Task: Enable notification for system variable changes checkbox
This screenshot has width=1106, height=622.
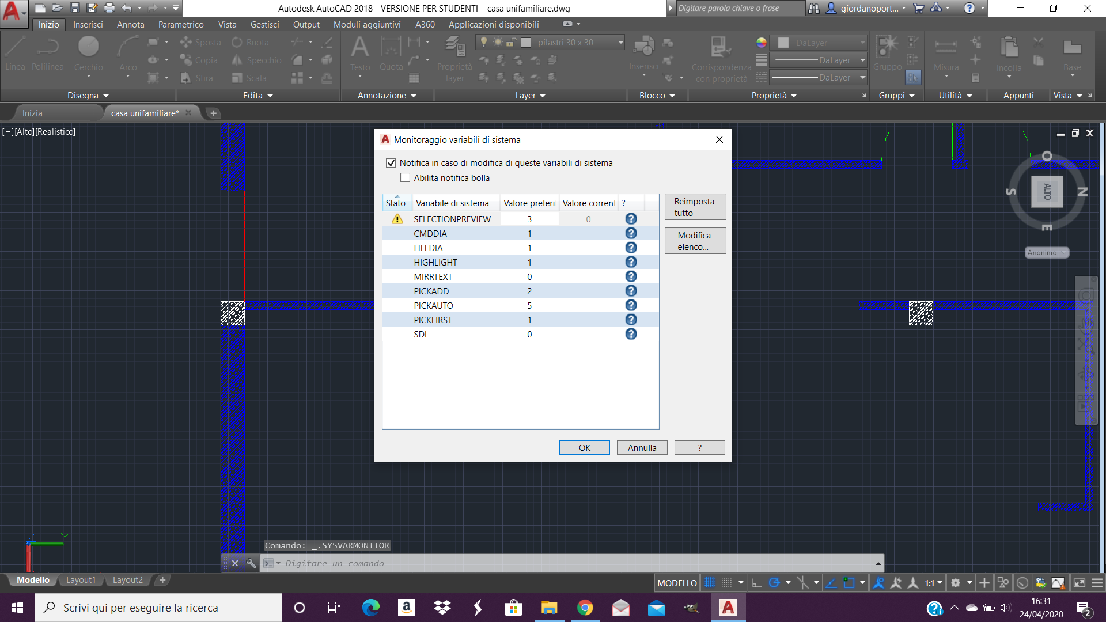Action: tap(391, 163)
